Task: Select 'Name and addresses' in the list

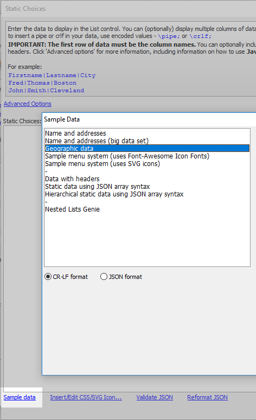Action: (147, 133)
